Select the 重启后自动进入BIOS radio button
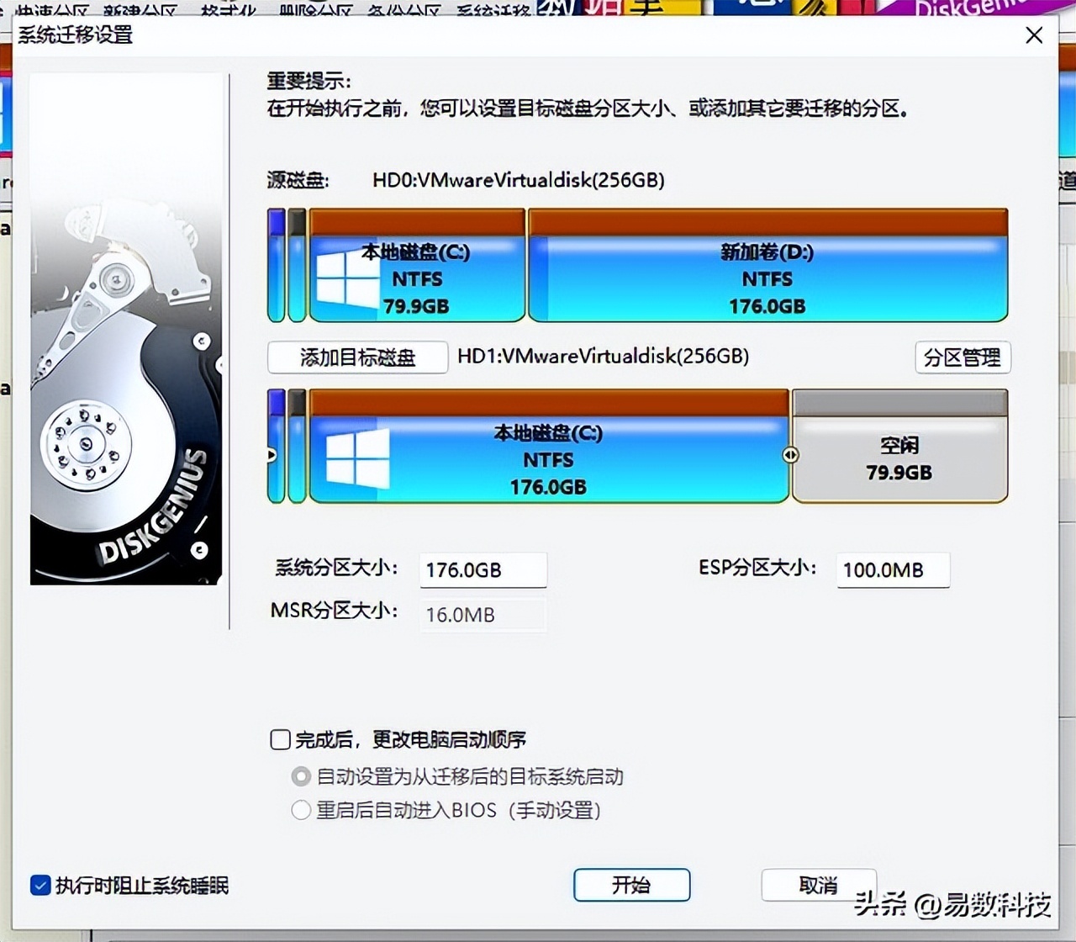The image size is (1076, 942). pyautogui.click(x=300, y=810)
